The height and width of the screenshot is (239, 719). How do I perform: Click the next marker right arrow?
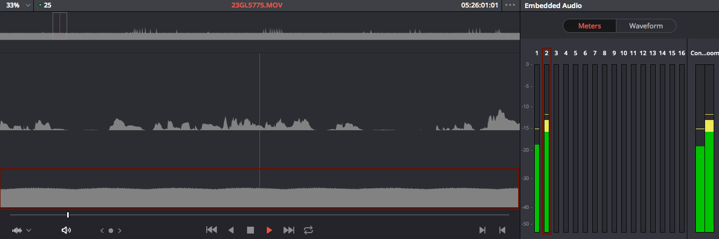click(x=120, y=231)
